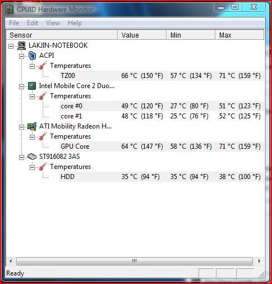
Task: Click the Min column header
Action: click(x=191, y=35)
